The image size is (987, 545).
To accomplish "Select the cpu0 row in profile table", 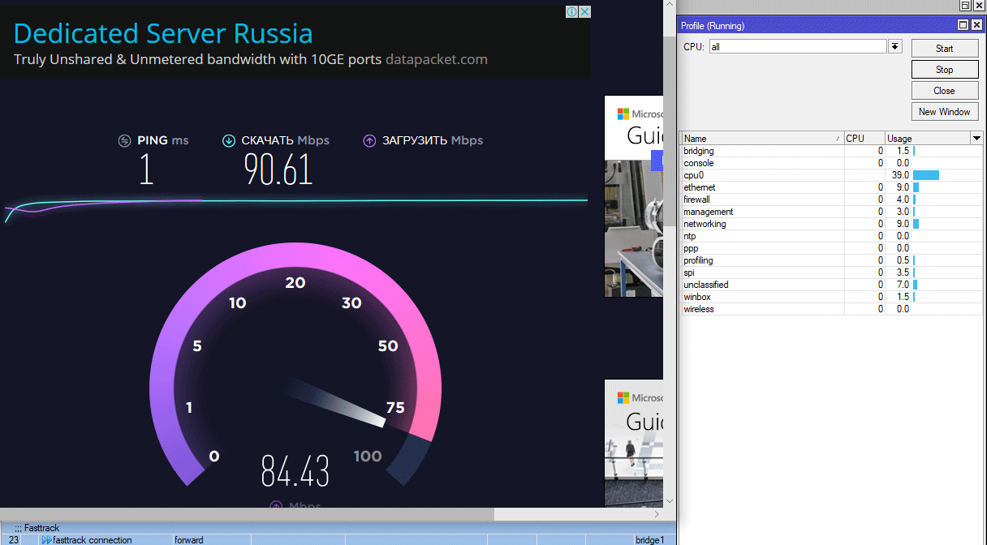I will pyautogui.click(x=763, y=175).
